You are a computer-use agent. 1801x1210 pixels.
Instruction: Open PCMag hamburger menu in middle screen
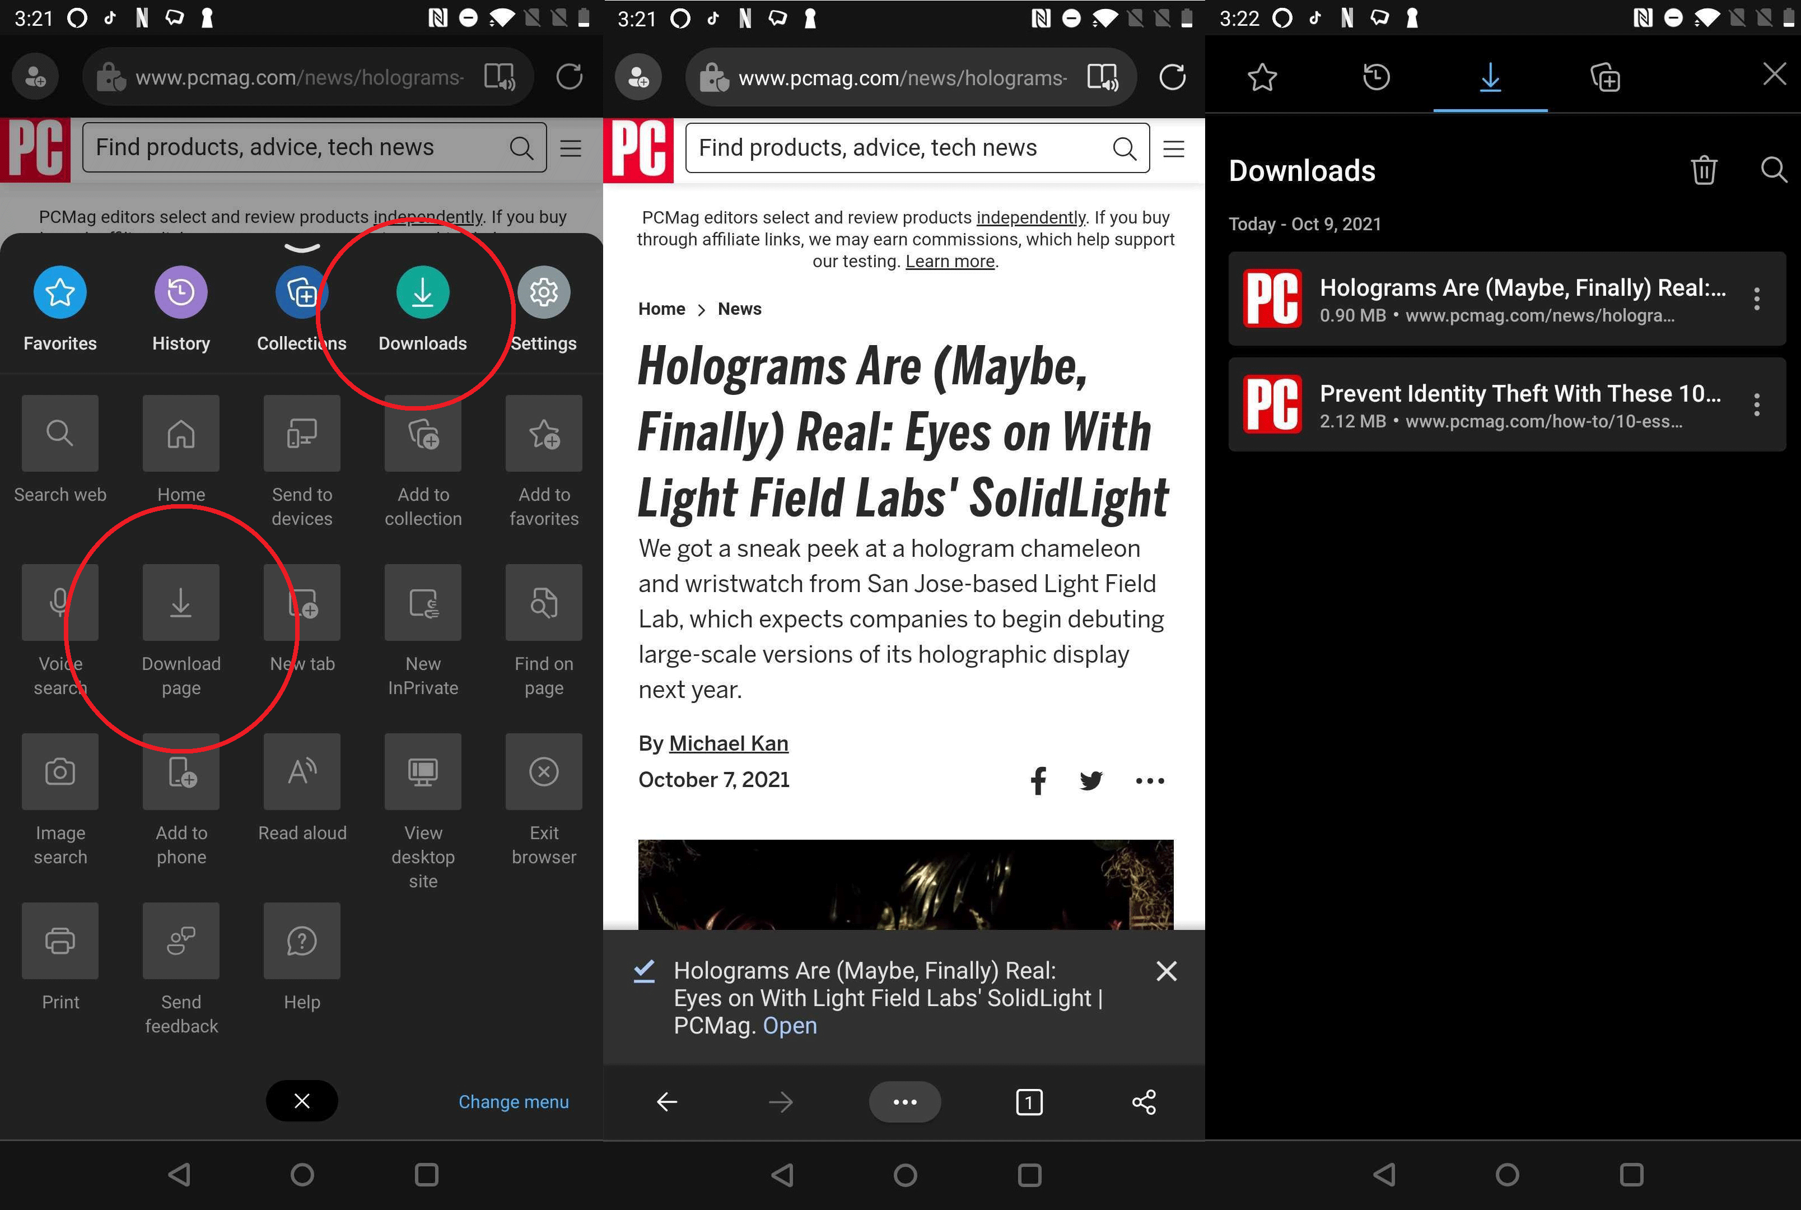click(x=1173, y=148)
